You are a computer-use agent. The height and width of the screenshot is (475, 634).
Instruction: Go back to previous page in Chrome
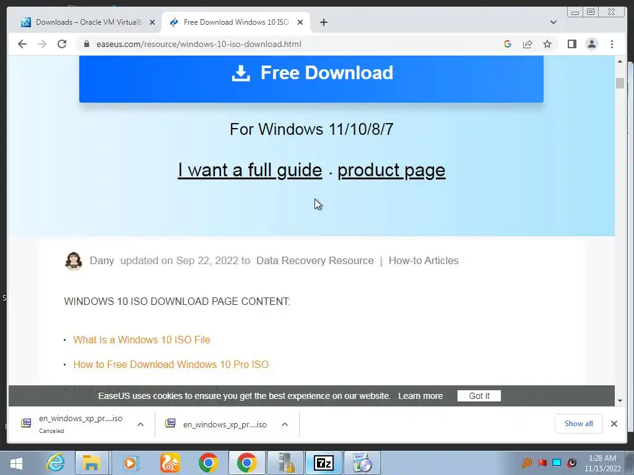pos(22,44)
